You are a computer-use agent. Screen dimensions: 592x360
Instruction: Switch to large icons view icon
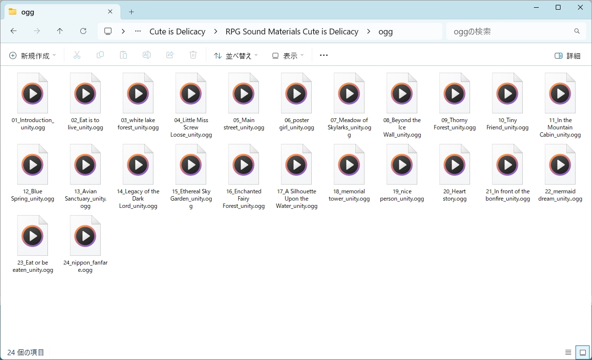click(582, 352)
